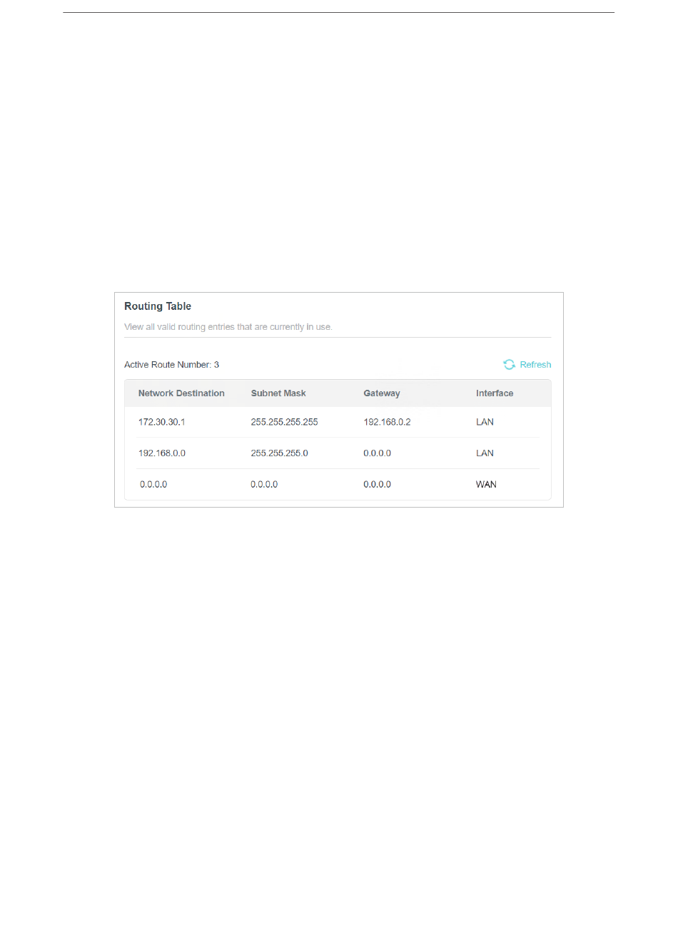Click the Gateway column header
This screenshot has width=678, height=926.
tap(382, 393)
